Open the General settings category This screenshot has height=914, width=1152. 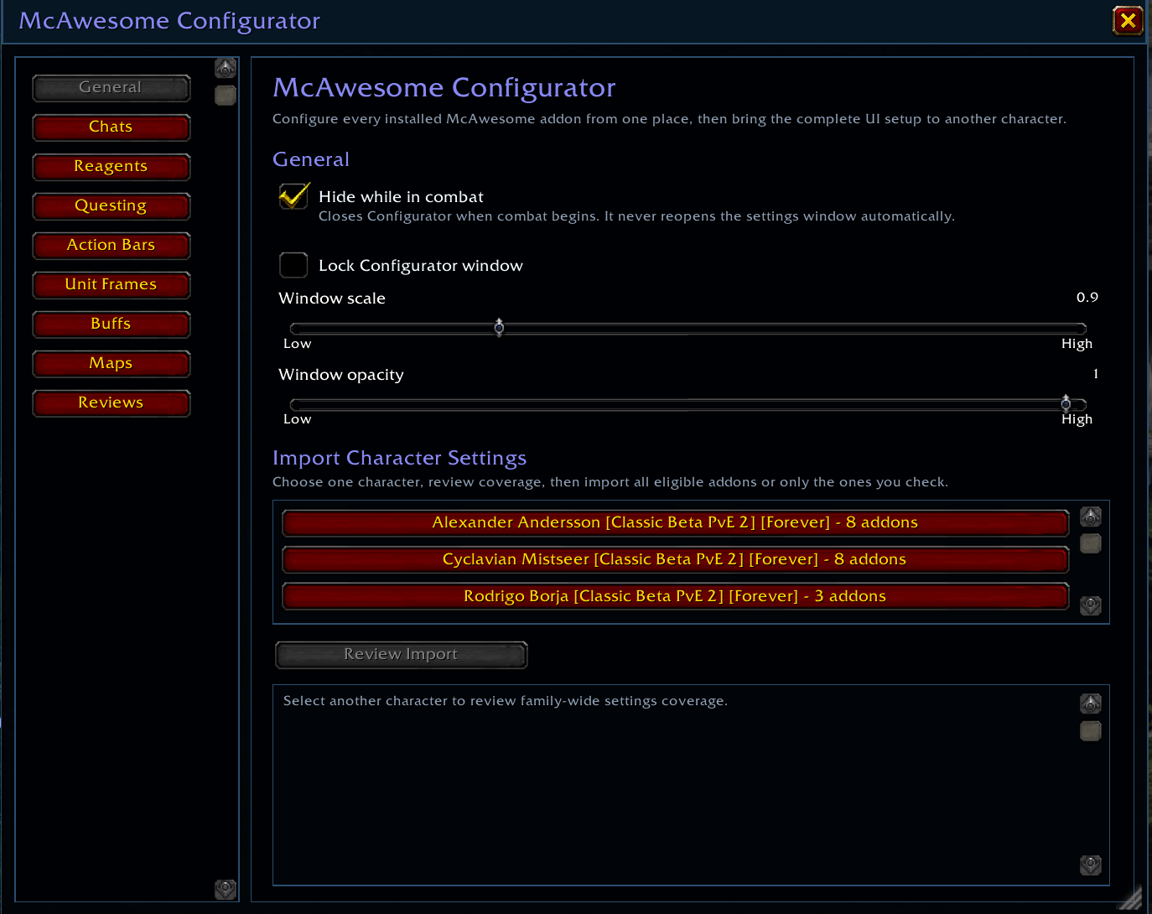click(x=112, y=88)
